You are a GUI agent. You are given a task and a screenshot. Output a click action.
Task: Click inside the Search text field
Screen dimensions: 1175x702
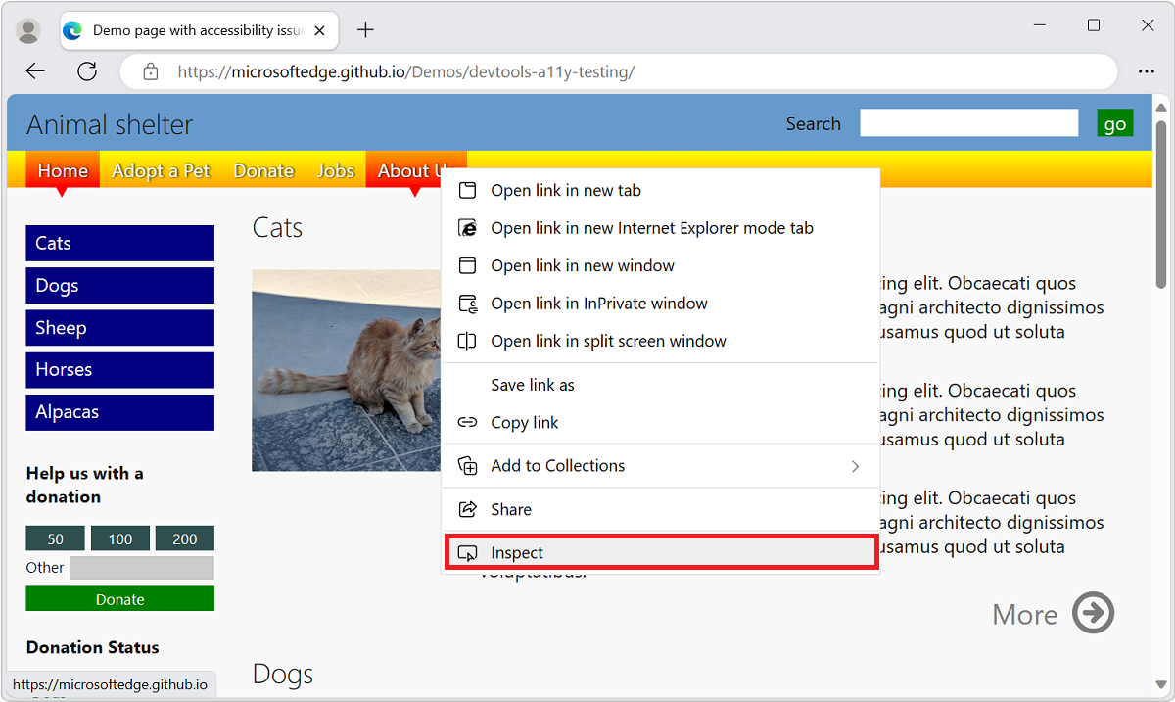pyautogui.click(x=968, y=122)
